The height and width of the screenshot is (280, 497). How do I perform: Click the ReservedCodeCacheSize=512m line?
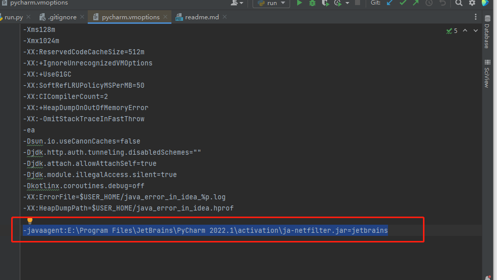tap(84, 52)
